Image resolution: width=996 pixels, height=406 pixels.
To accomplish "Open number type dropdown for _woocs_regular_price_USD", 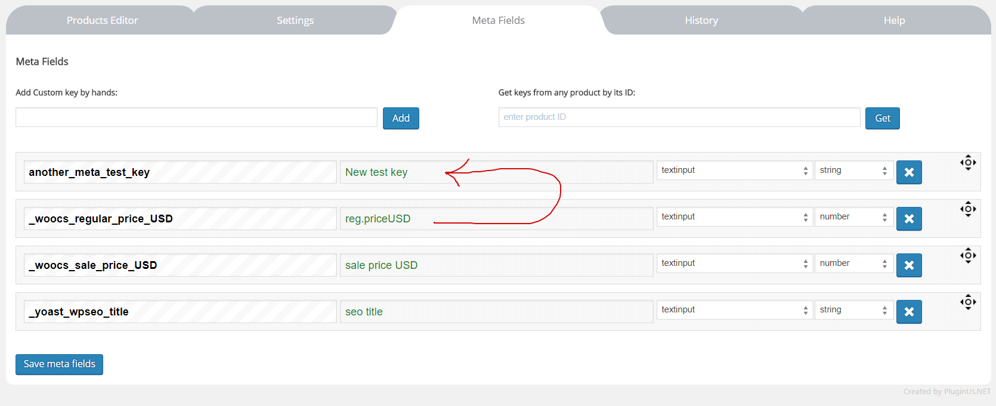I will [x=853, y=217].
